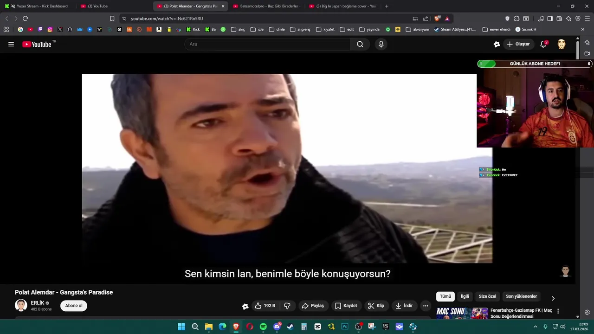Viewport: 594px width, 334px height.
Task: Open Discord from the taskbar
Action: [x=277, y=327]
